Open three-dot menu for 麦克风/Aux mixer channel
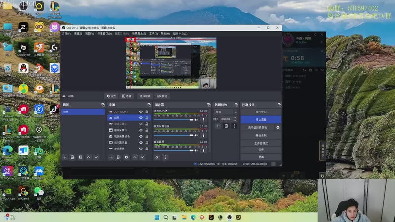The width and height of the screenshot is (395, 222). click(203, 120)
